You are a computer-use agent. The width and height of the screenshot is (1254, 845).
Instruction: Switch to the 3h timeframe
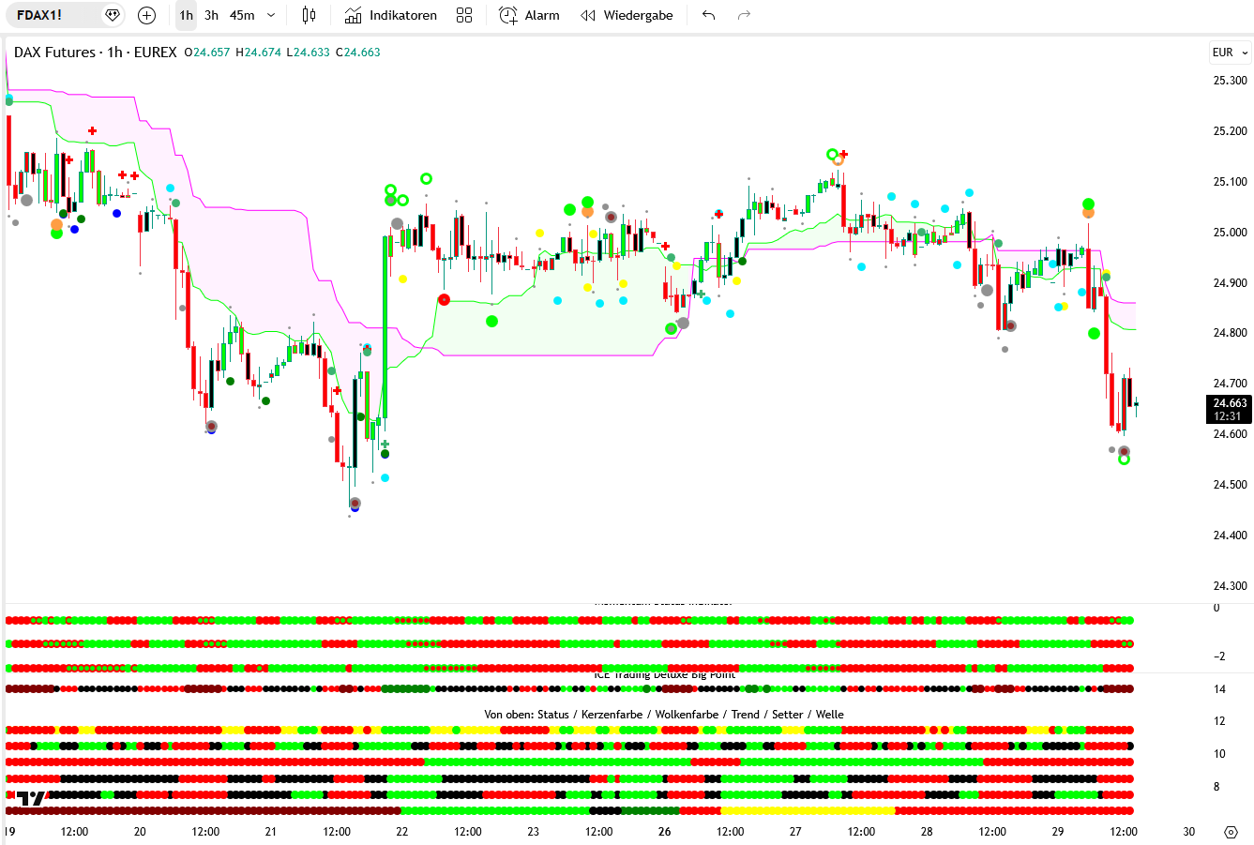tap(212, 15)
